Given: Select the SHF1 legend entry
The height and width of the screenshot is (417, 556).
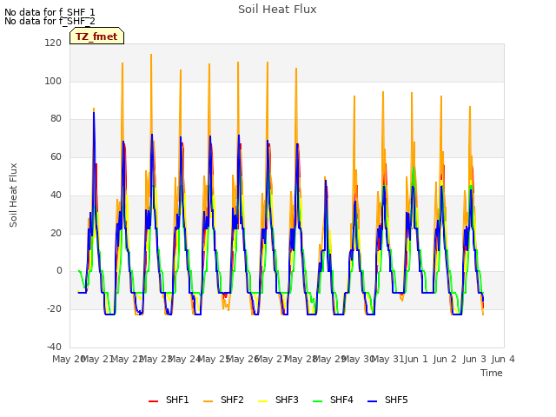Looking at the screenshot, I should coord(169,400).
